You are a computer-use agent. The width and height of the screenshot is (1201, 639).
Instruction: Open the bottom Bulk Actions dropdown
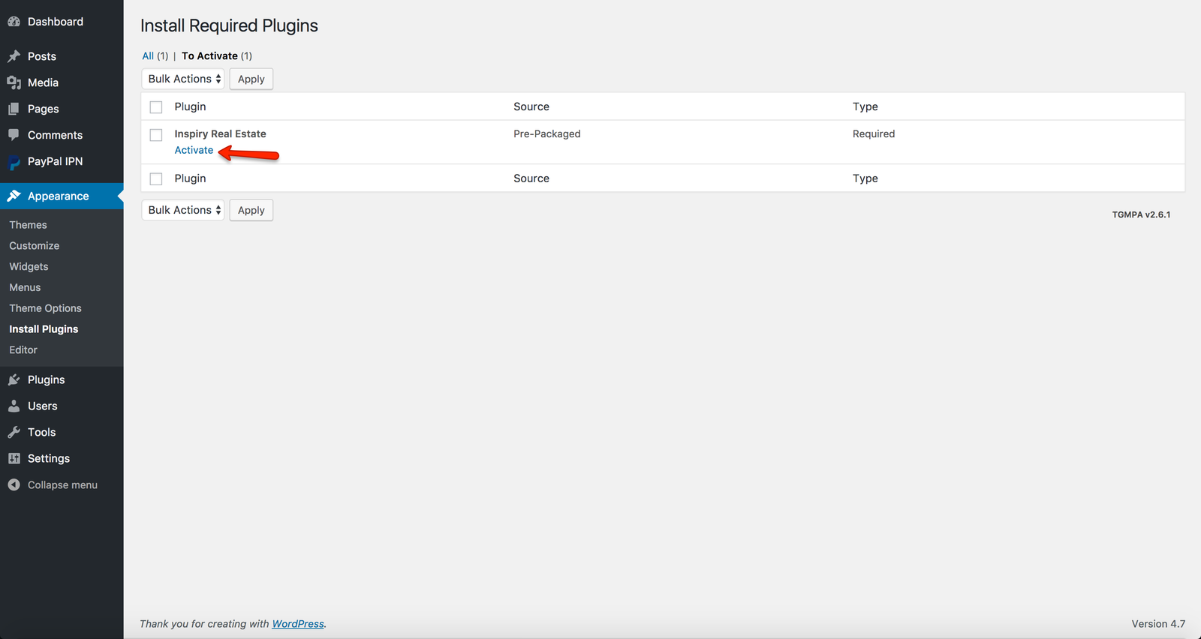pyautogui.click(x=183, y=210)
